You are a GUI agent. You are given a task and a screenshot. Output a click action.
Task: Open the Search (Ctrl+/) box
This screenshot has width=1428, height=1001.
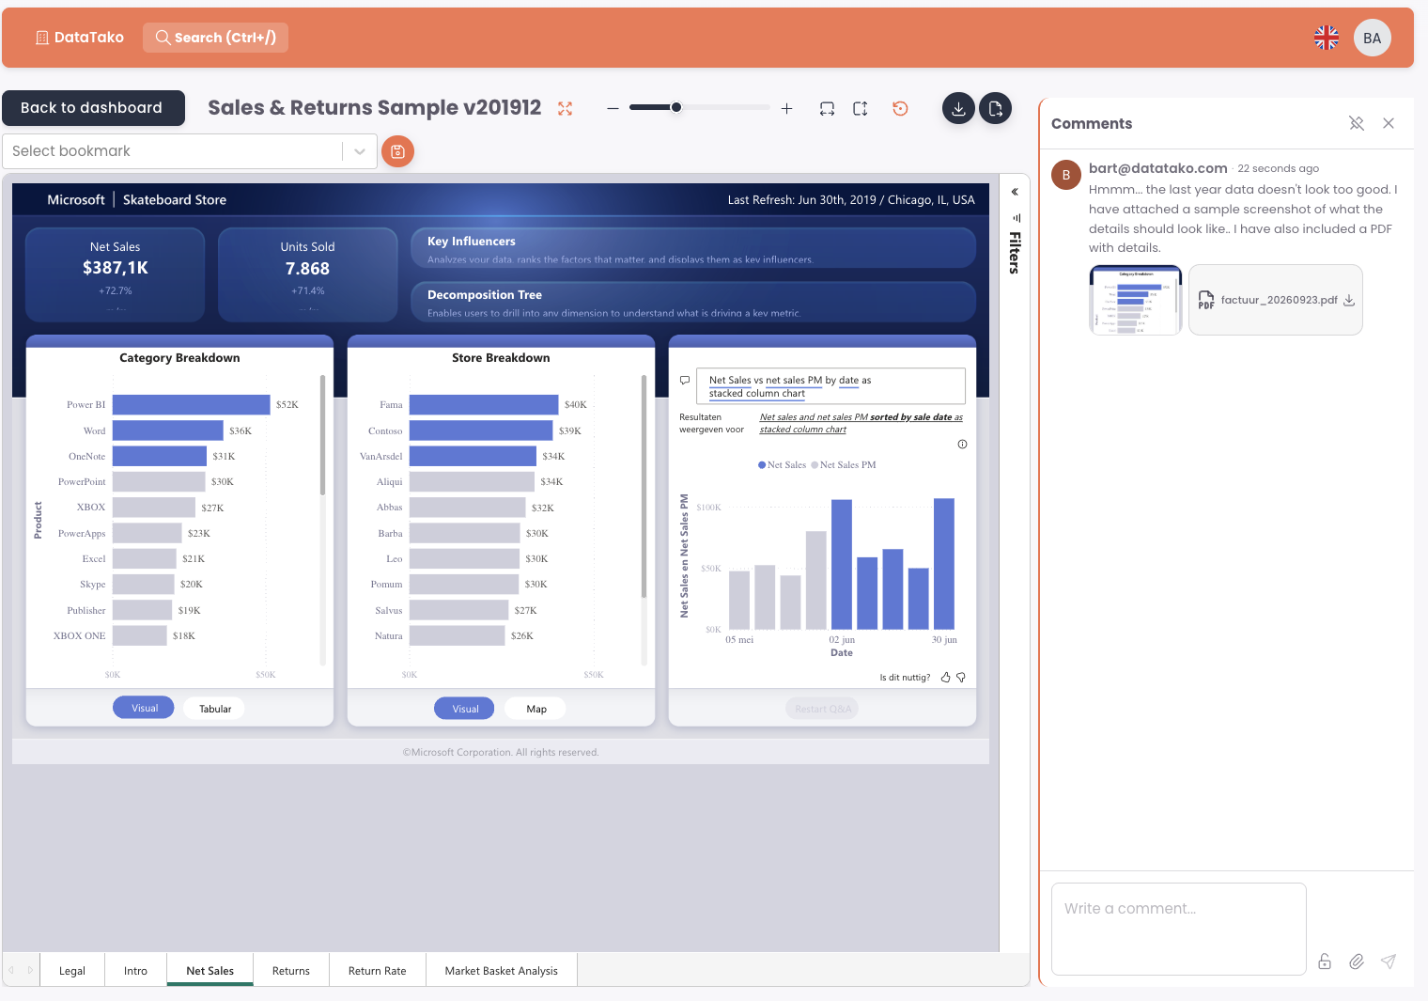(x=216, y=38)
